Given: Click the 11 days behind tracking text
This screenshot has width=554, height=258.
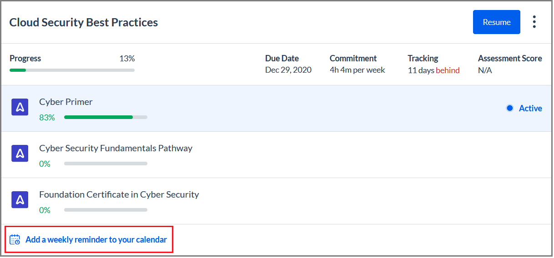Looking at the screenshot, I should point(433,70).
